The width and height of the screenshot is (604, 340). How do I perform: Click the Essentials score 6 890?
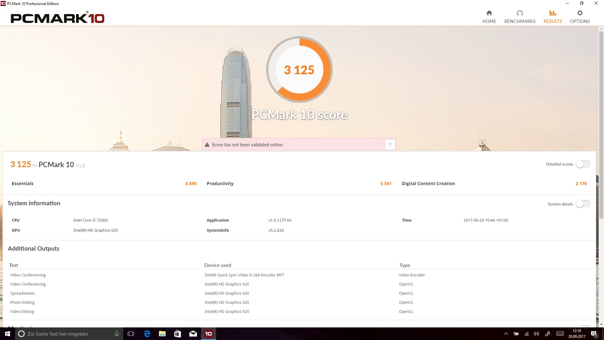point(191,184)
